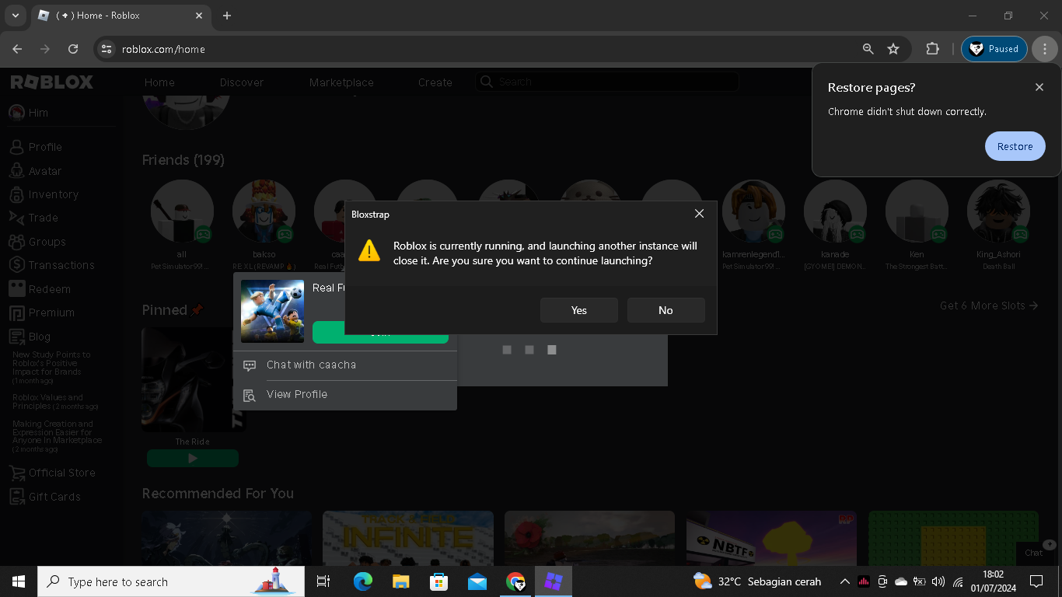Viewport: 1062px width, 597px height.
Task: Click the Roblox logo
Action: click(x=51, y=82)
